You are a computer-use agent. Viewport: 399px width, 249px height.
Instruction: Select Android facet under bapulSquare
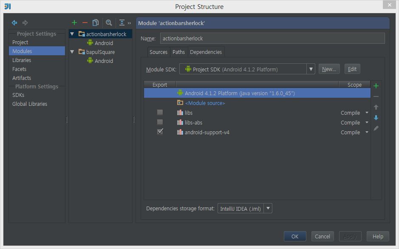[x=100, y=61]
